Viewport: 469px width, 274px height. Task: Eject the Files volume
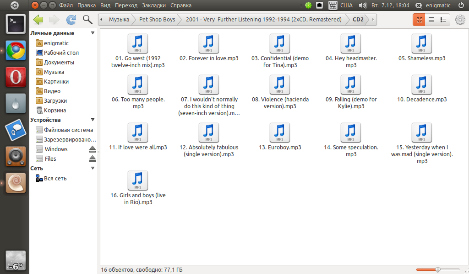(x=93, y=158)
